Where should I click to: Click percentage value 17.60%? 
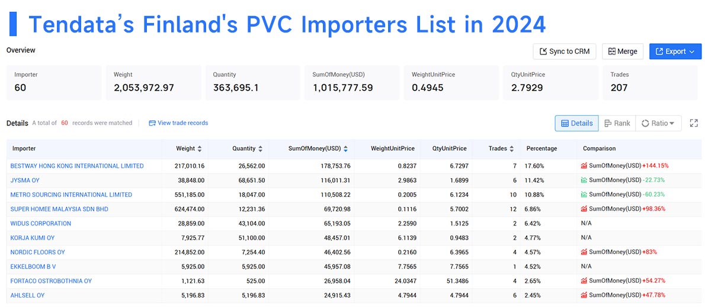534,166
